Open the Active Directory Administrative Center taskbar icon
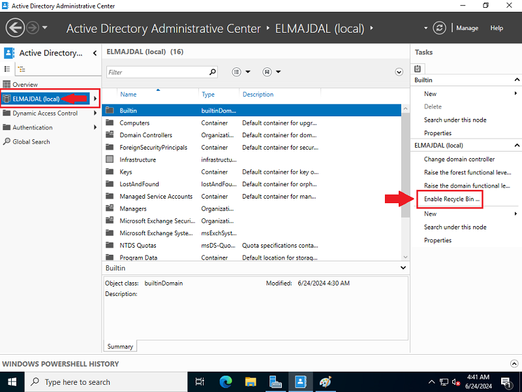The height and width of the screenshot is (392, 522). click(x=300, y=382)
